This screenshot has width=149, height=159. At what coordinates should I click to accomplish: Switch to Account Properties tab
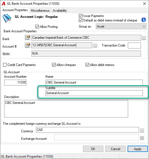[15, 10]
